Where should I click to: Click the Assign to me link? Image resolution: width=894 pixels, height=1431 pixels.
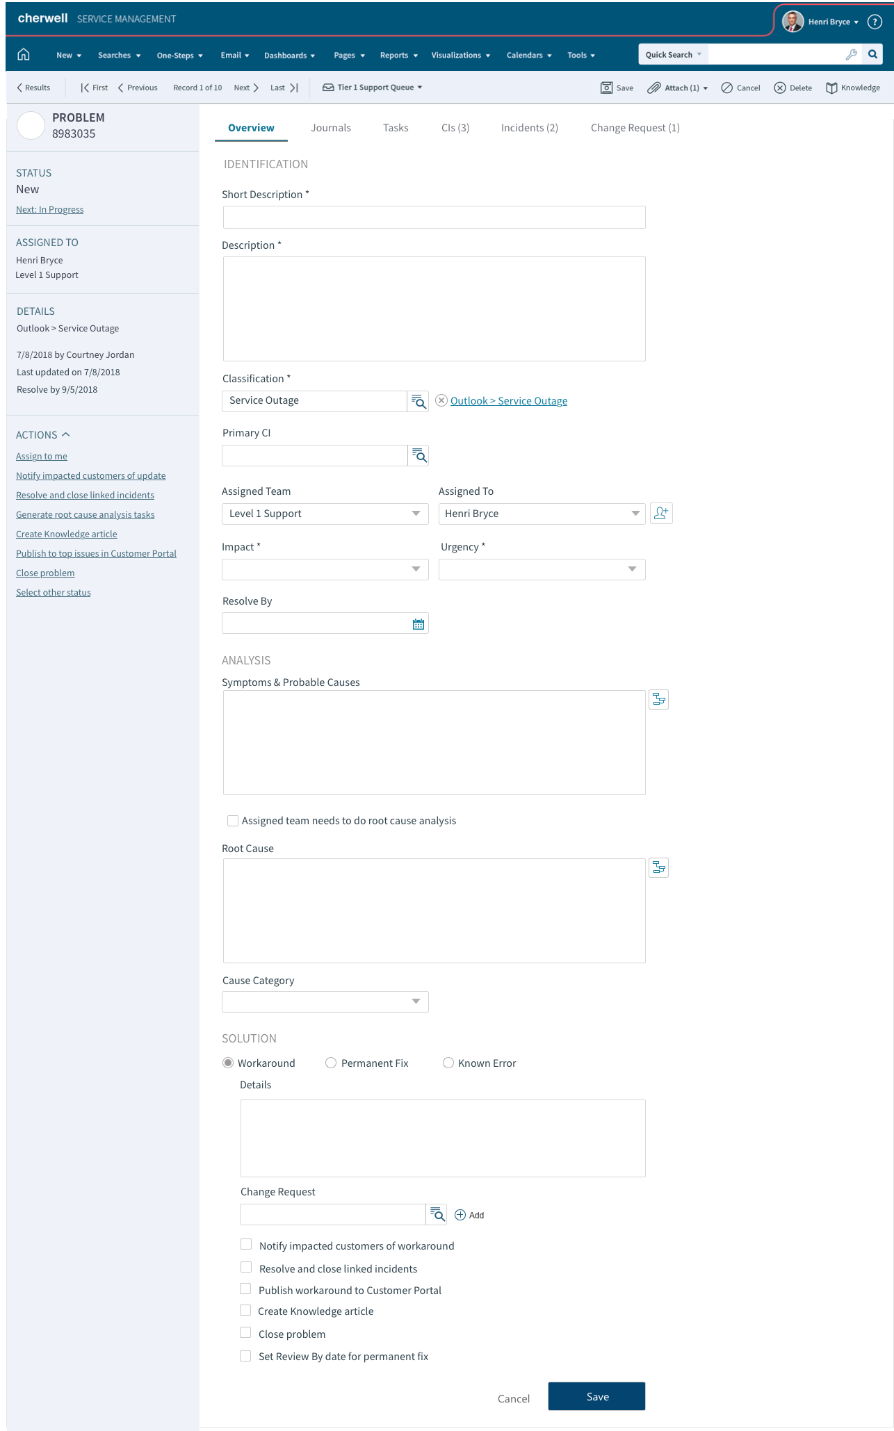[42, 457]
